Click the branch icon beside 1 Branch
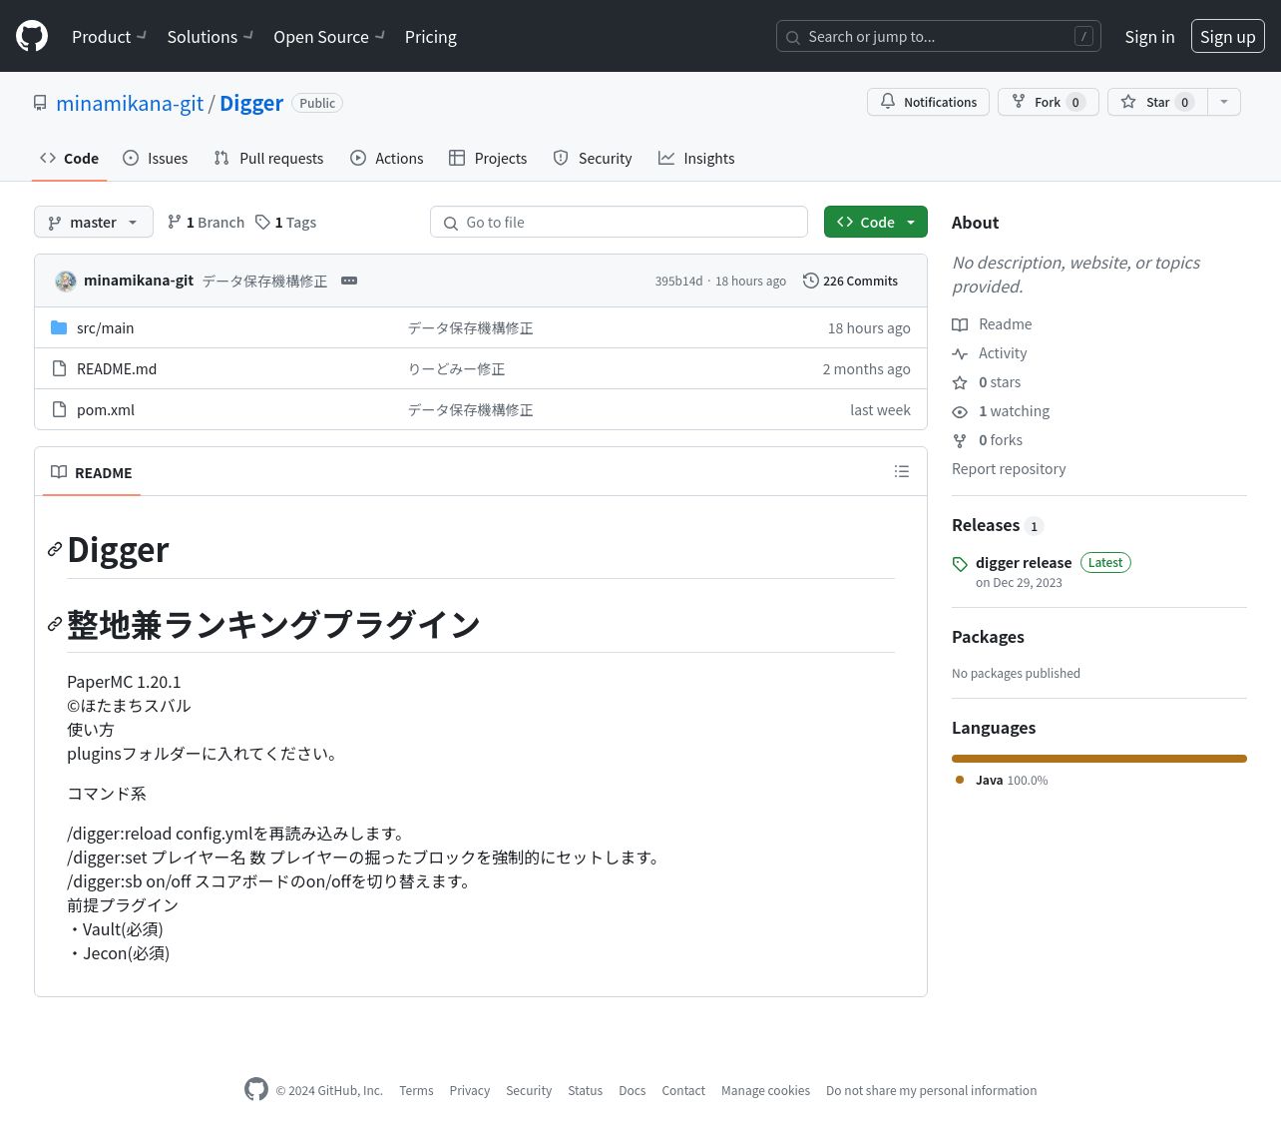 pyautogui.click(x=175, y=222)
